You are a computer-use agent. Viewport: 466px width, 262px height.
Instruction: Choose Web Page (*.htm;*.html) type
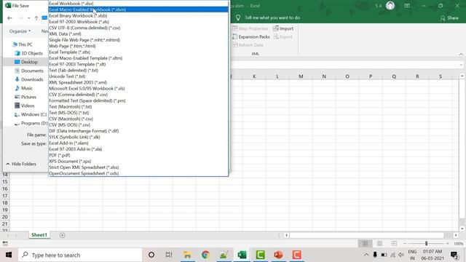[x=138, y=46]
